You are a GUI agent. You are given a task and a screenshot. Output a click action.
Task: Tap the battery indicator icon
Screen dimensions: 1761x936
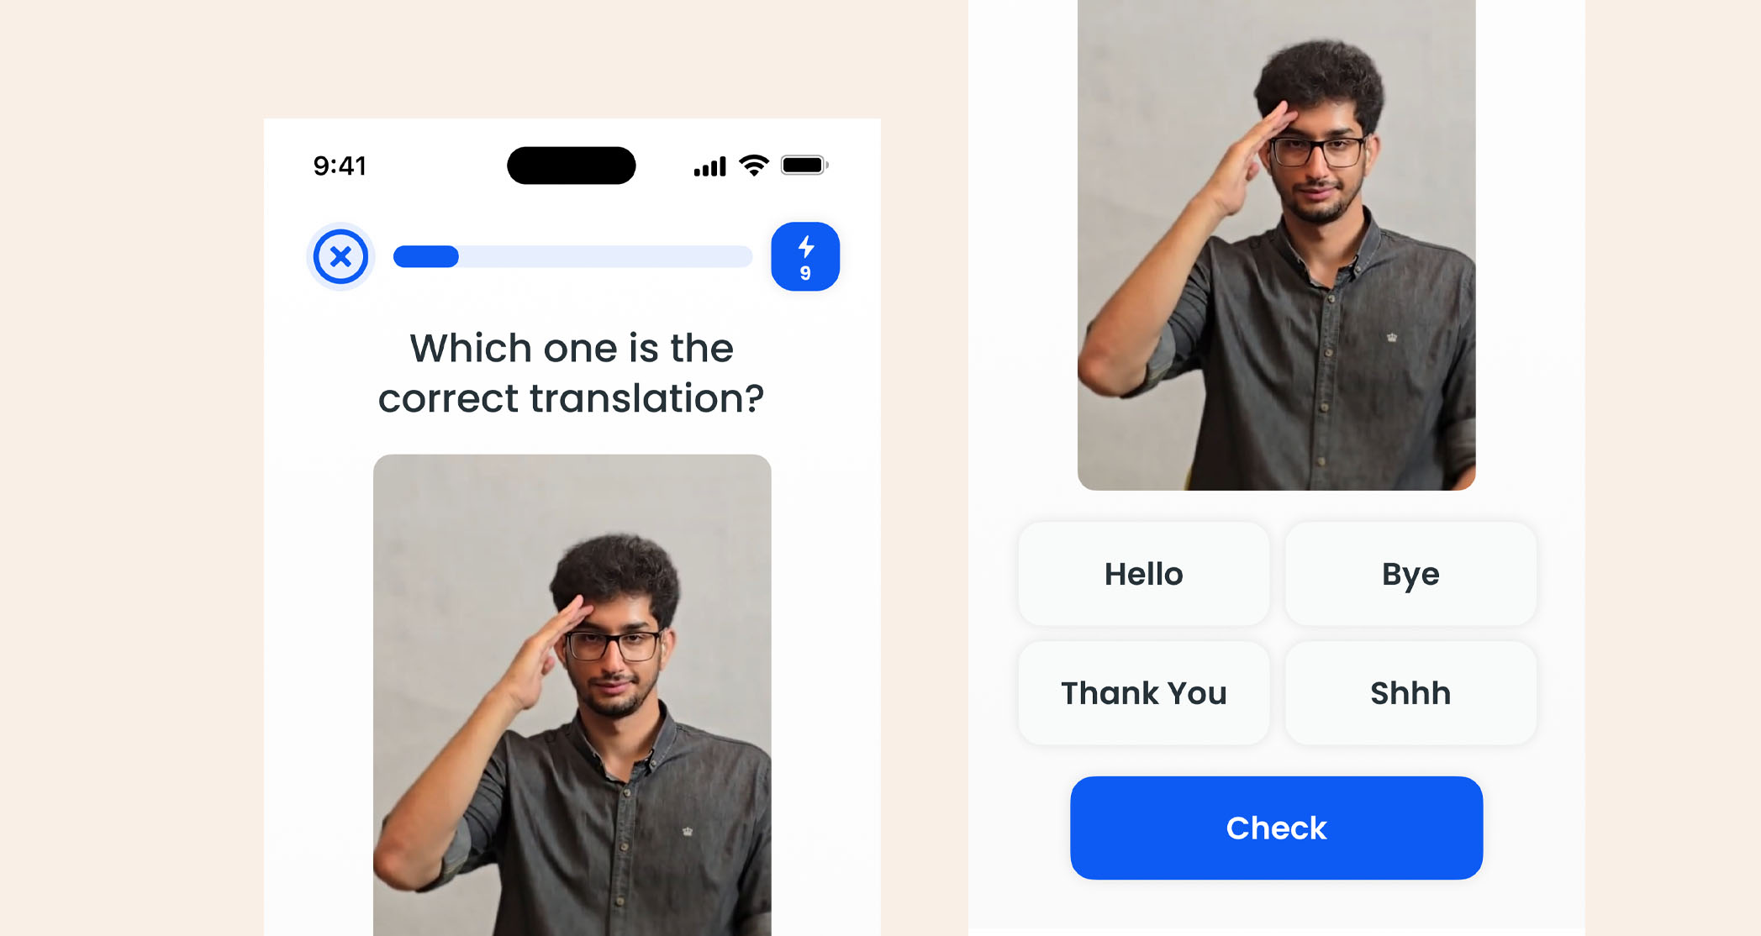click(x=804, y=166)
